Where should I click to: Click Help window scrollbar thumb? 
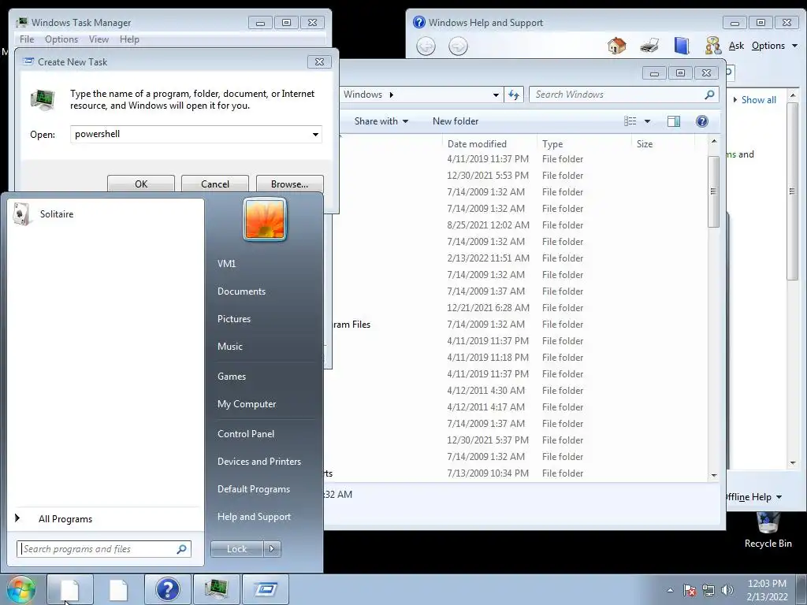[x=793, y=191]
